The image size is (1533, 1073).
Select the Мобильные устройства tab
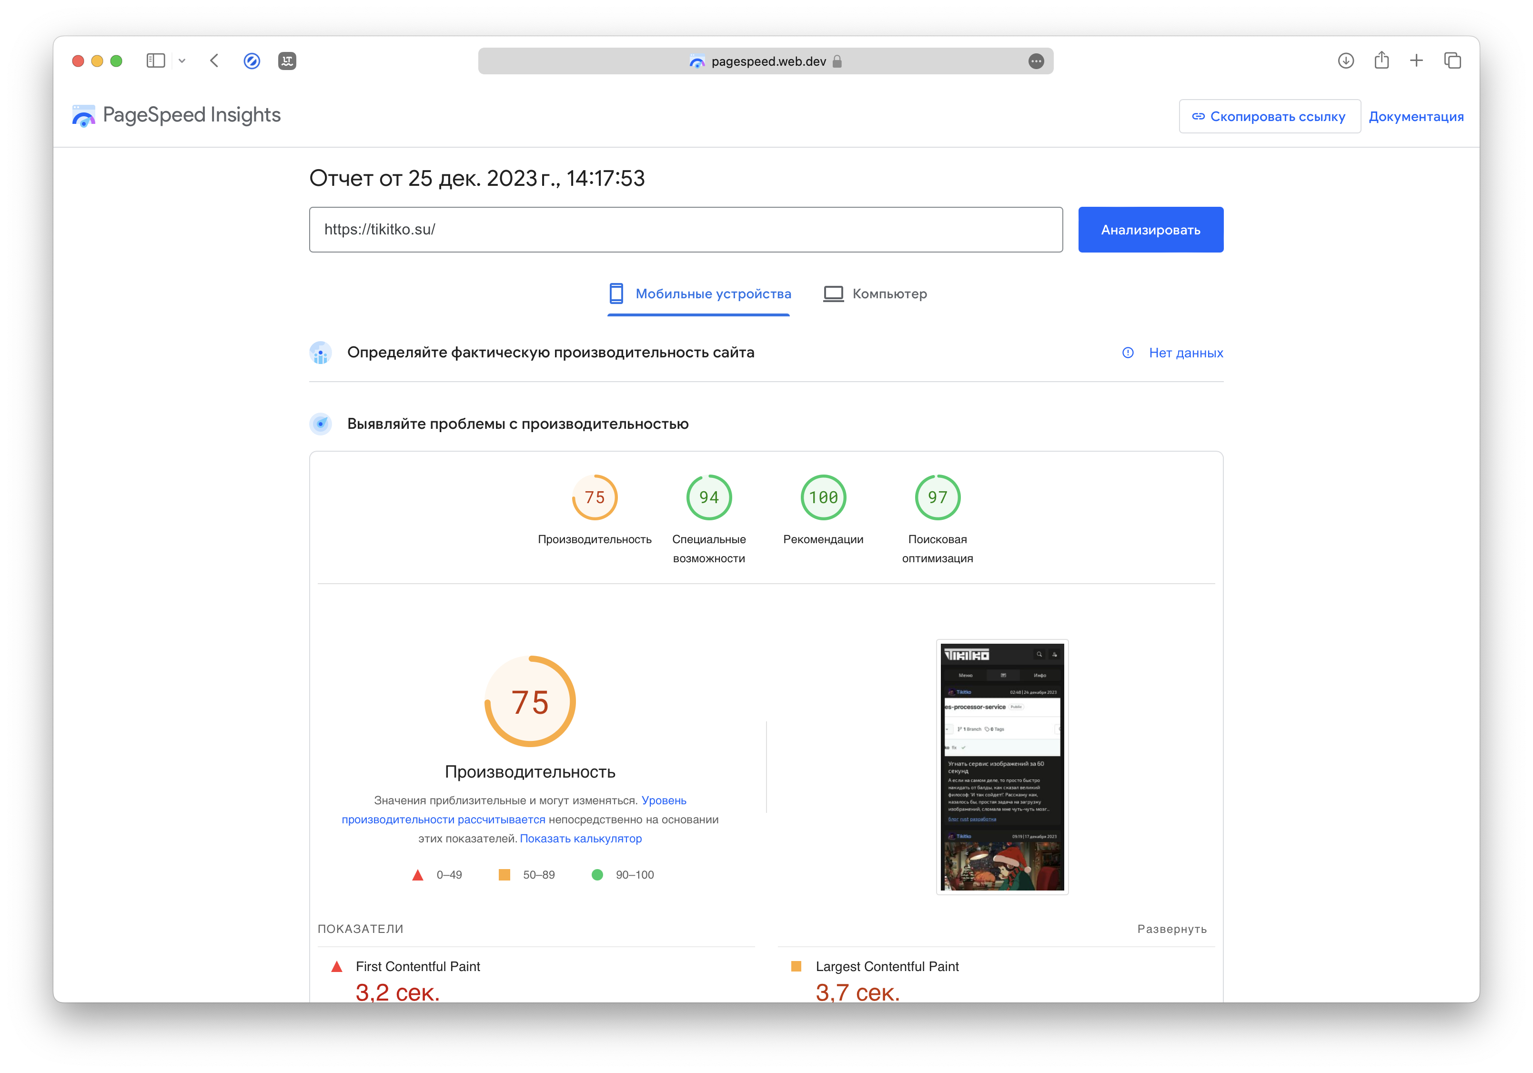pyautogui.click(x=699, y=294)
